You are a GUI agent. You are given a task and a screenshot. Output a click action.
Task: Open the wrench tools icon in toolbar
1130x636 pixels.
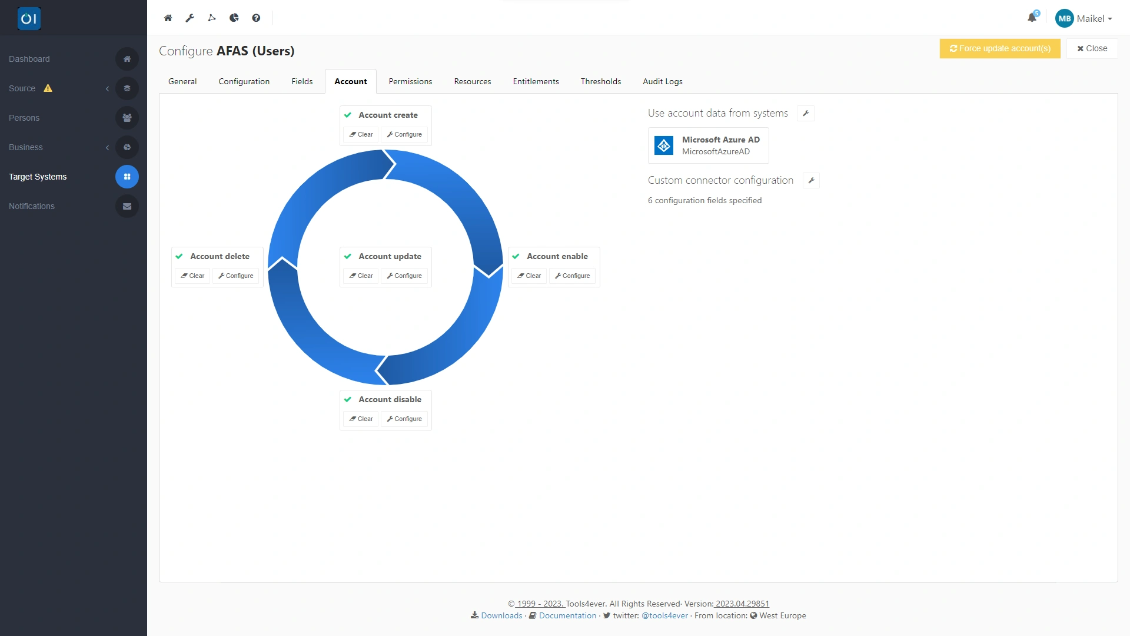tap(190, 18)
